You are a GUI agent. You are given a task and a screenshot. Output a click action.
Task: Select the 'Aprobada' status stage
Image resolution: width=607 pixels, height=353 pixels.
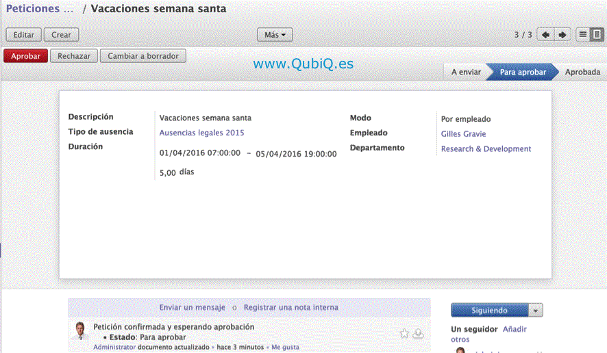click(x=582, y=72)
